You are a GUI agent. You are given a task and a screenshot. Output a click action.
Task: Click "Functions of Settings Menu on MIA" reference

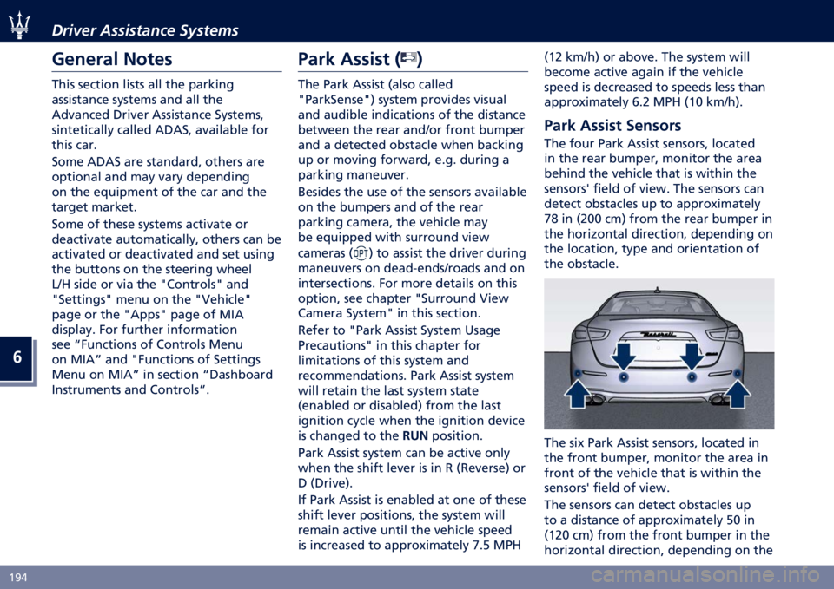click(156, 367)
